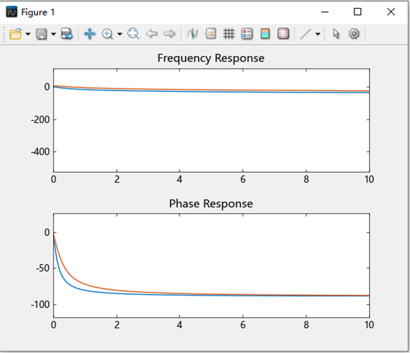Export the figure with the export icon
410x353 pixels.
[67, 34]
